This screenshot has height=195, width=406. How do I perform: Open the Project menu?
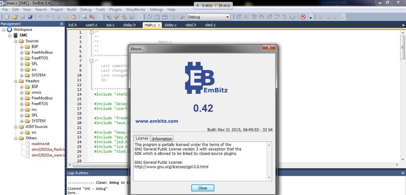point(57,9)
